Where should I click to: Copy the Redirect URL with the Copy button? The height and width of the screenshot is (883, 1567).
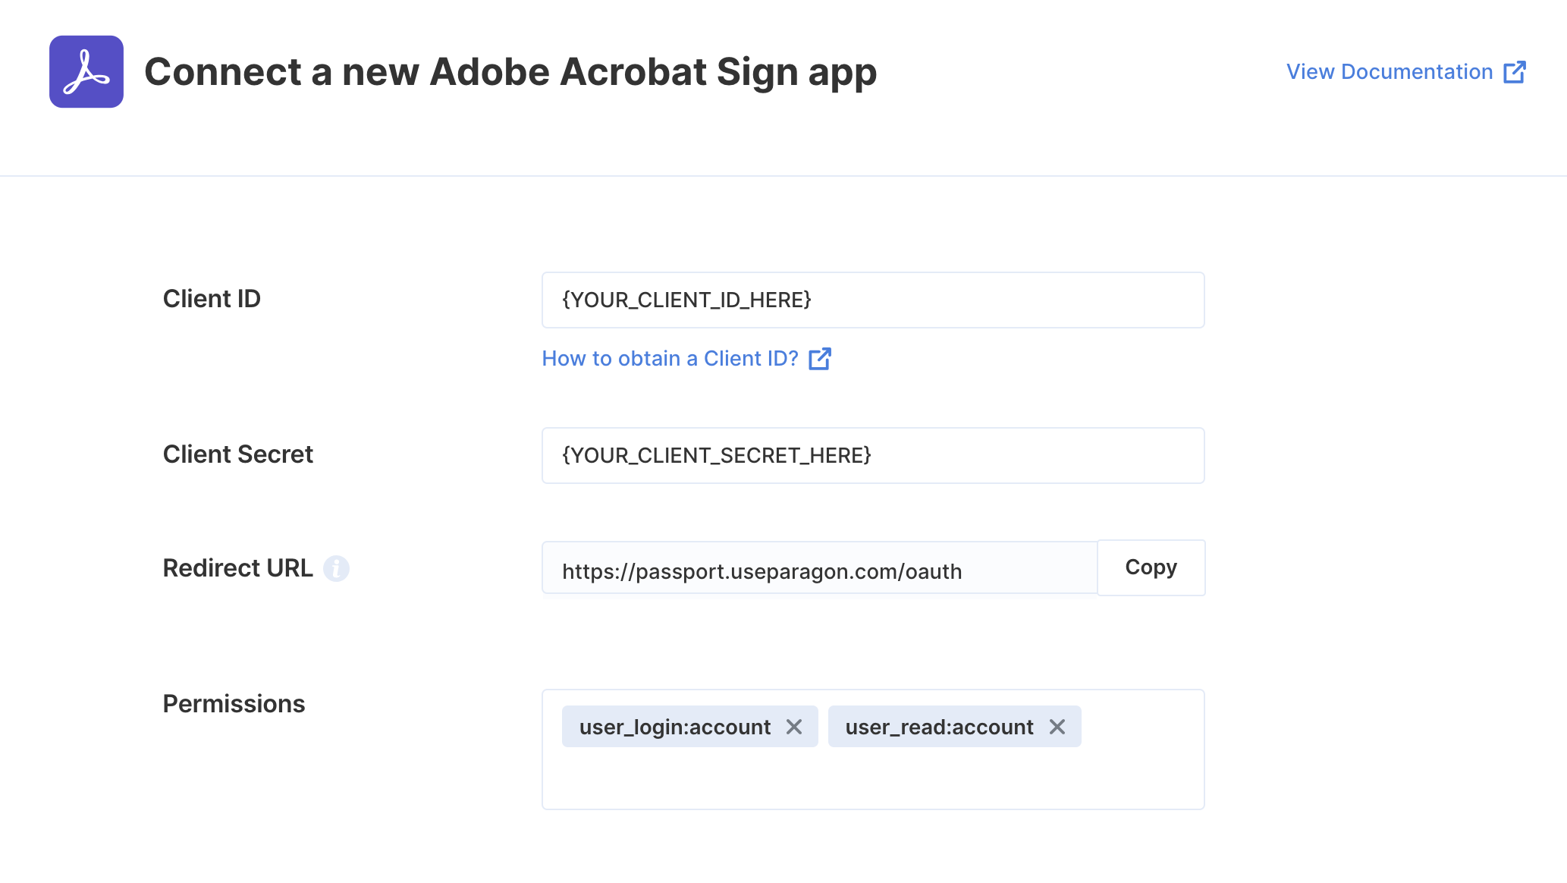1151,567
